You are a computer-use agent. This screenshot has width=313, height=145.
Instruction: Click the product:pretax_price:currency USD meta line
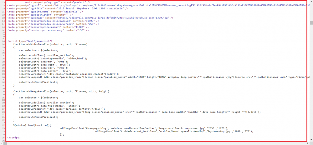click(x=53, y=24)
